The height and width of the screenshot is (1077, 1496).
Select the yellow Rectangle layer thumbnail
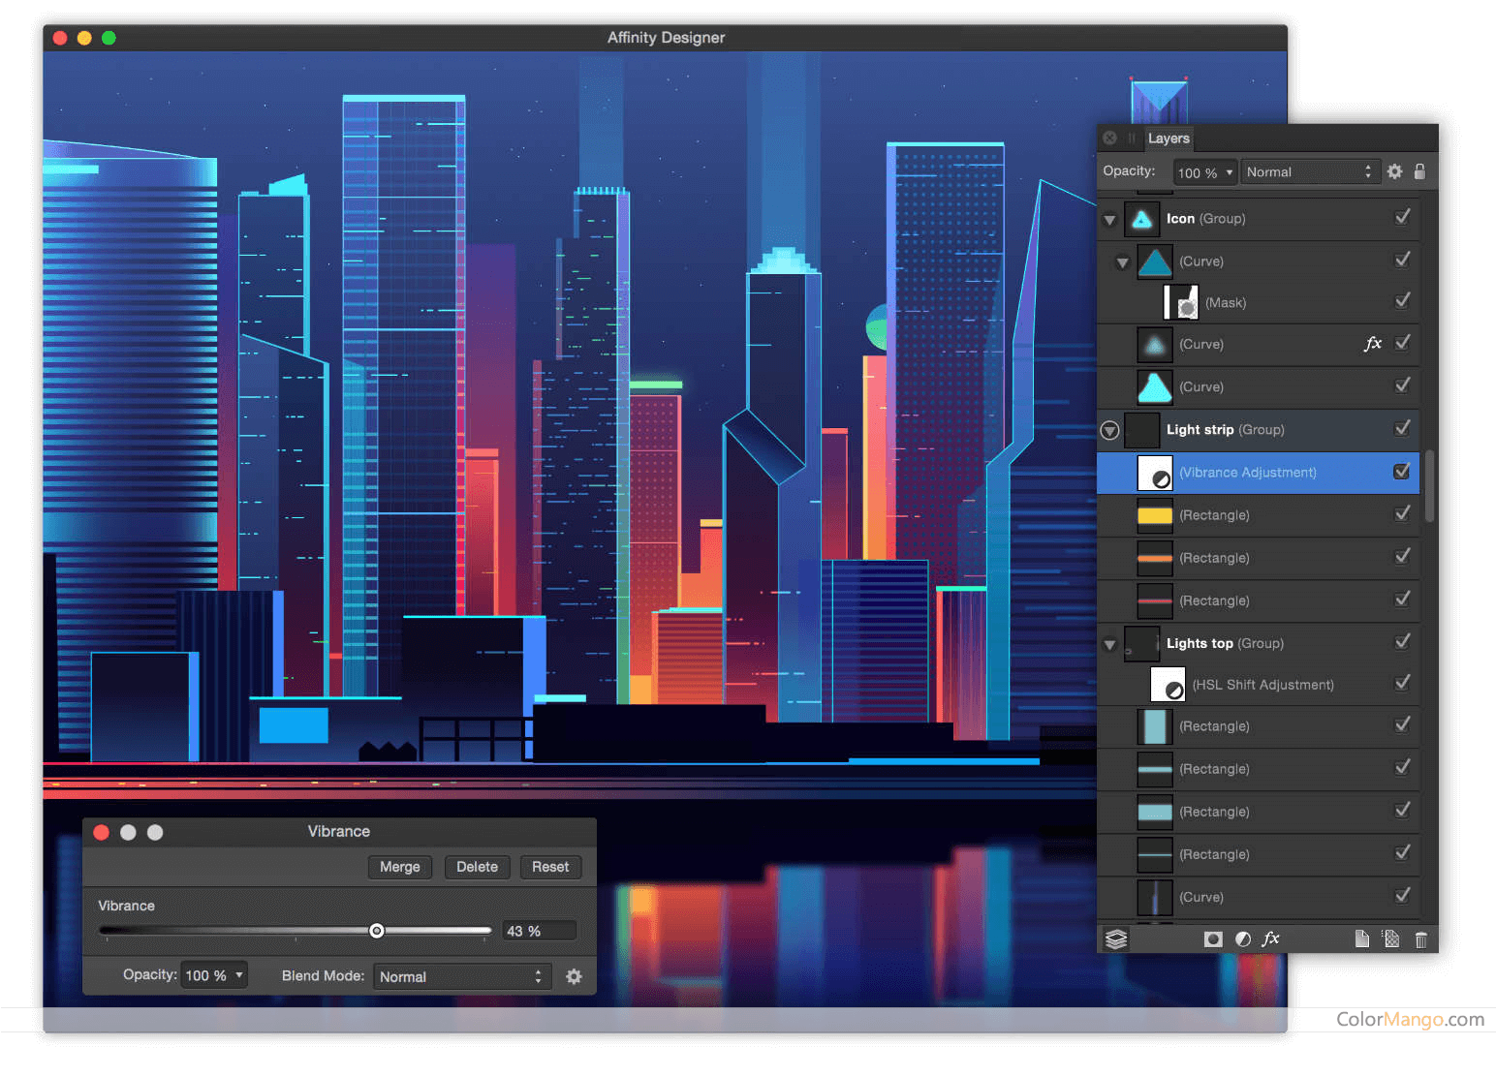(1154, 514)
